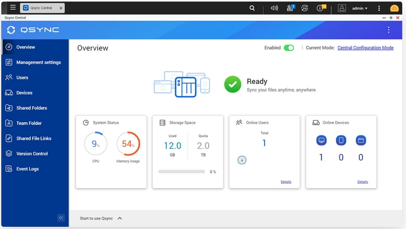Open top bar more options dots

tap(379, 8)
